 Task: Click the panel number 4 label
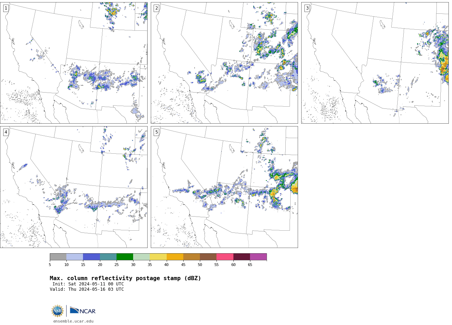(x=6, y=132)
